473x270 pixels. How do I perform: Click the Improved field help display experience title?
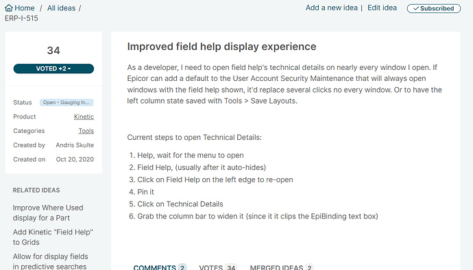pyautogui.click(x=221, y=47)
